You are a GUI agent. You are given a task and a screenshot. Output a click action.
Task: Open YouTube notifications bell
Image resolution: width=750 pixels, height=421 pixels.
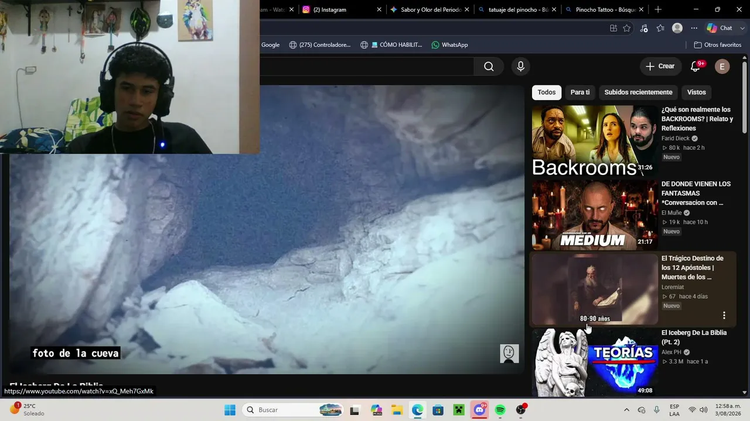(x=696, y=67)
